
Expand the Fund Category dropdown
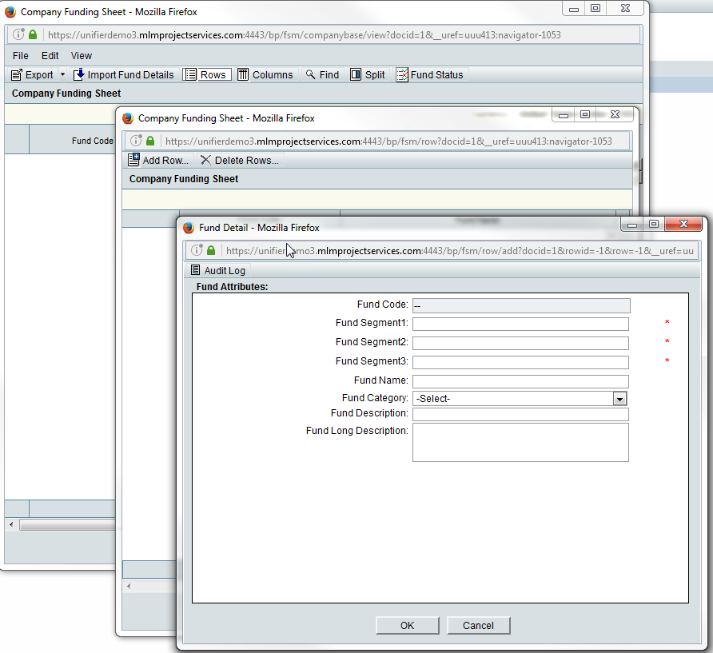point(619,398)
